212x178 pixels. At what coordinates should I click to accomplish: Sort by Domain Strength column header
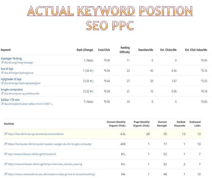[x=162, y=124]
